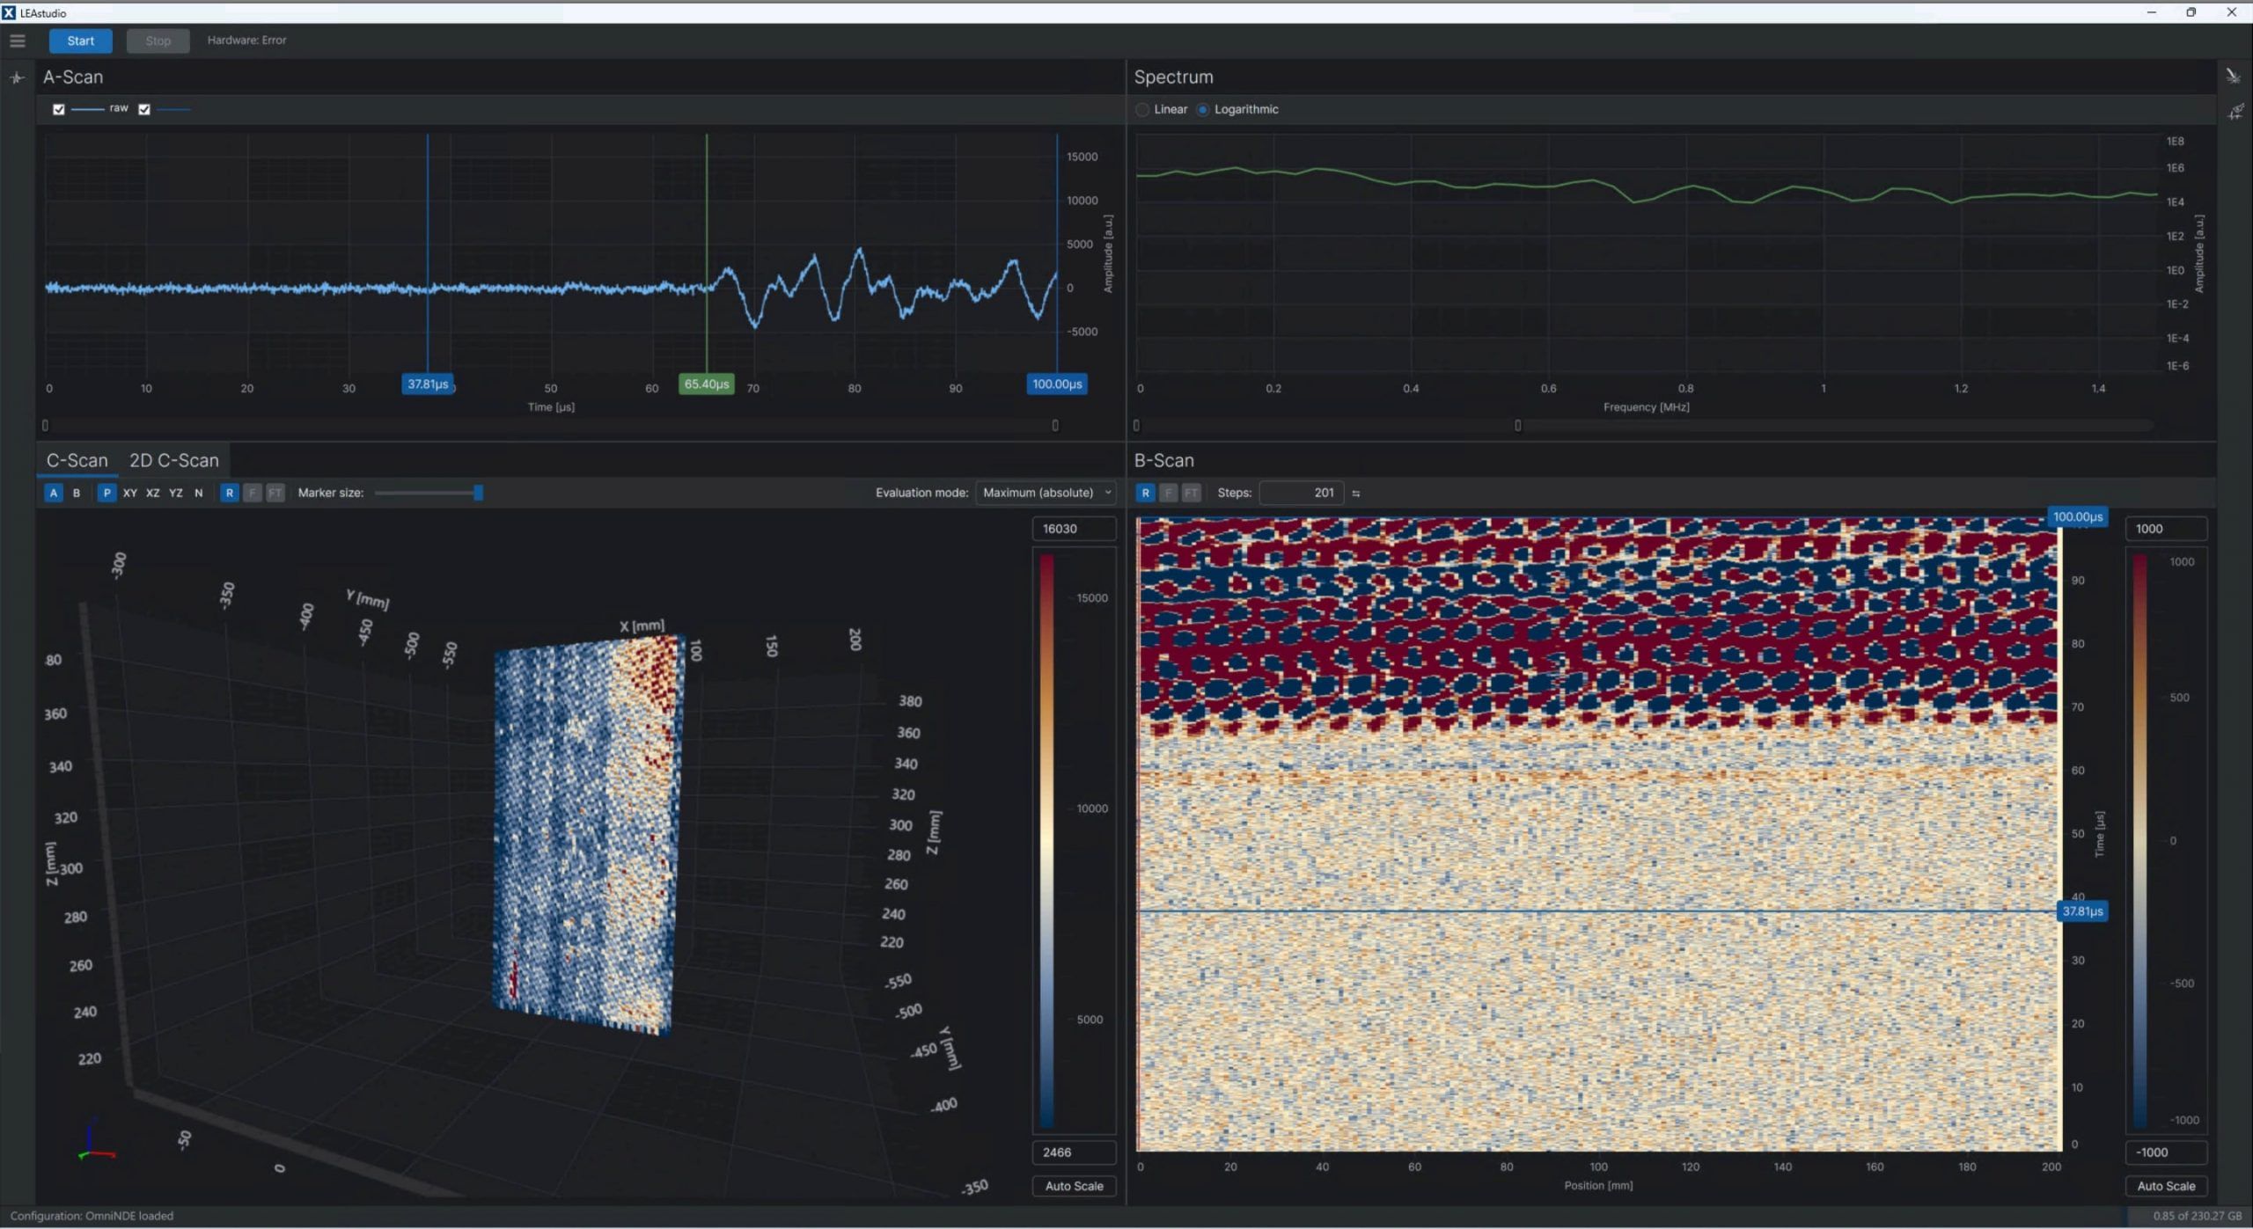Select the A evaluation mode in C-Scan toolbar

click(53, 493)
